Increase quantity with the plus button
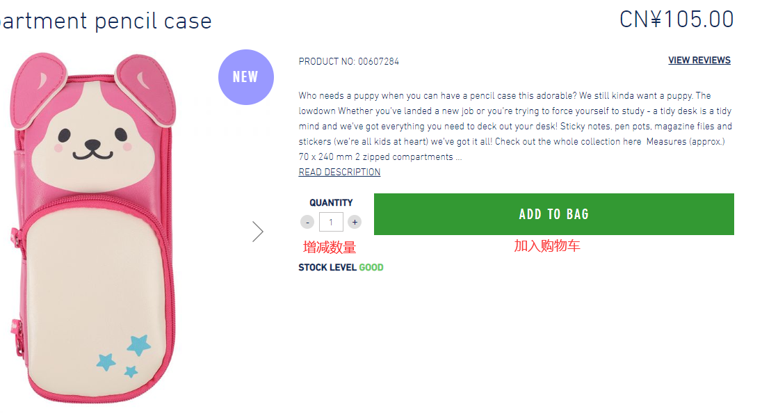 pos(355,223)
